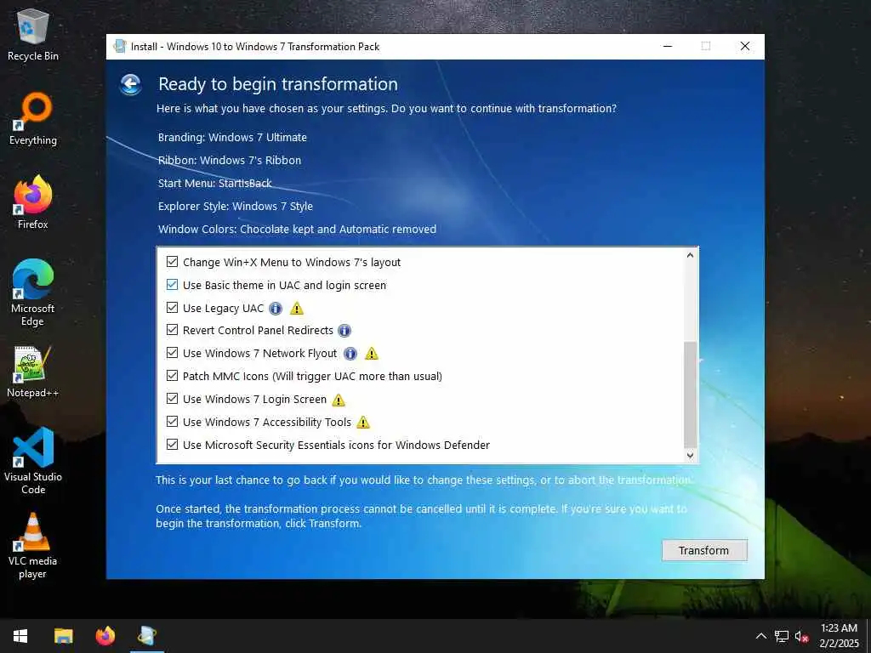
Task: Open Recycle Bin desktop icon
Action: tap(33, 35)
